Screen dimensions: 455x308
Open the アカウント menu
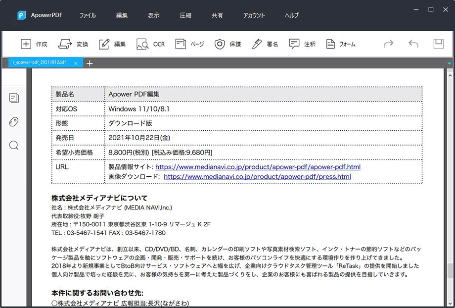pyautogui.click(x=254, y=15)
